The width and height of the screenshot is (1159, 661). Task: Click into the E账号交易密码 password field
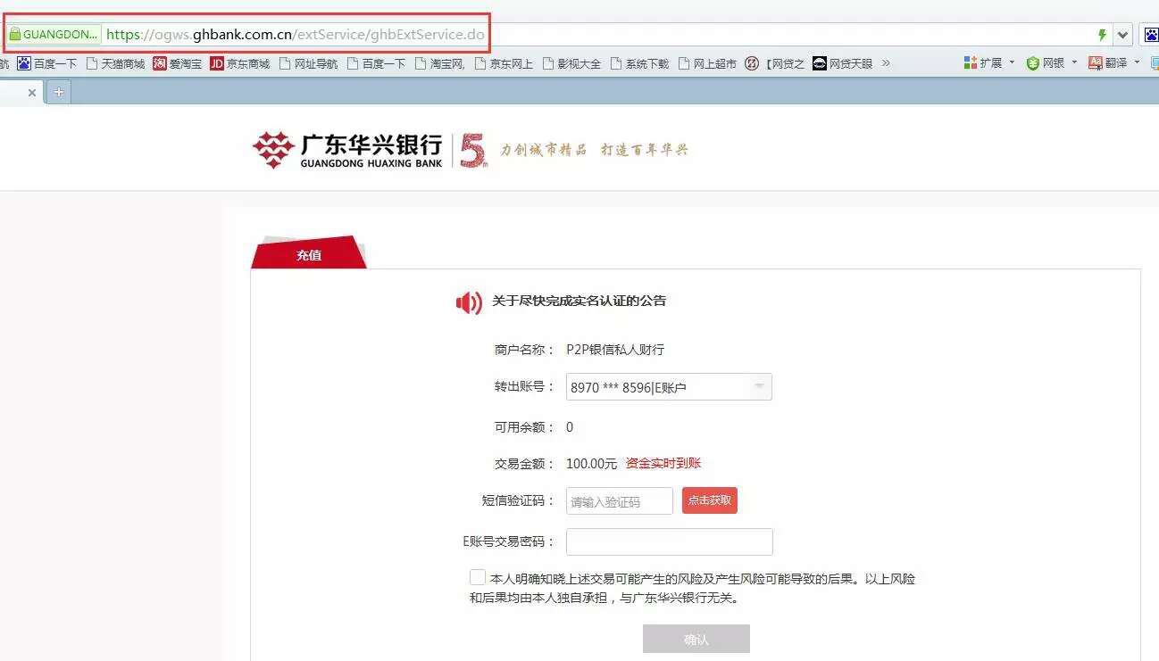coord(670,541)
